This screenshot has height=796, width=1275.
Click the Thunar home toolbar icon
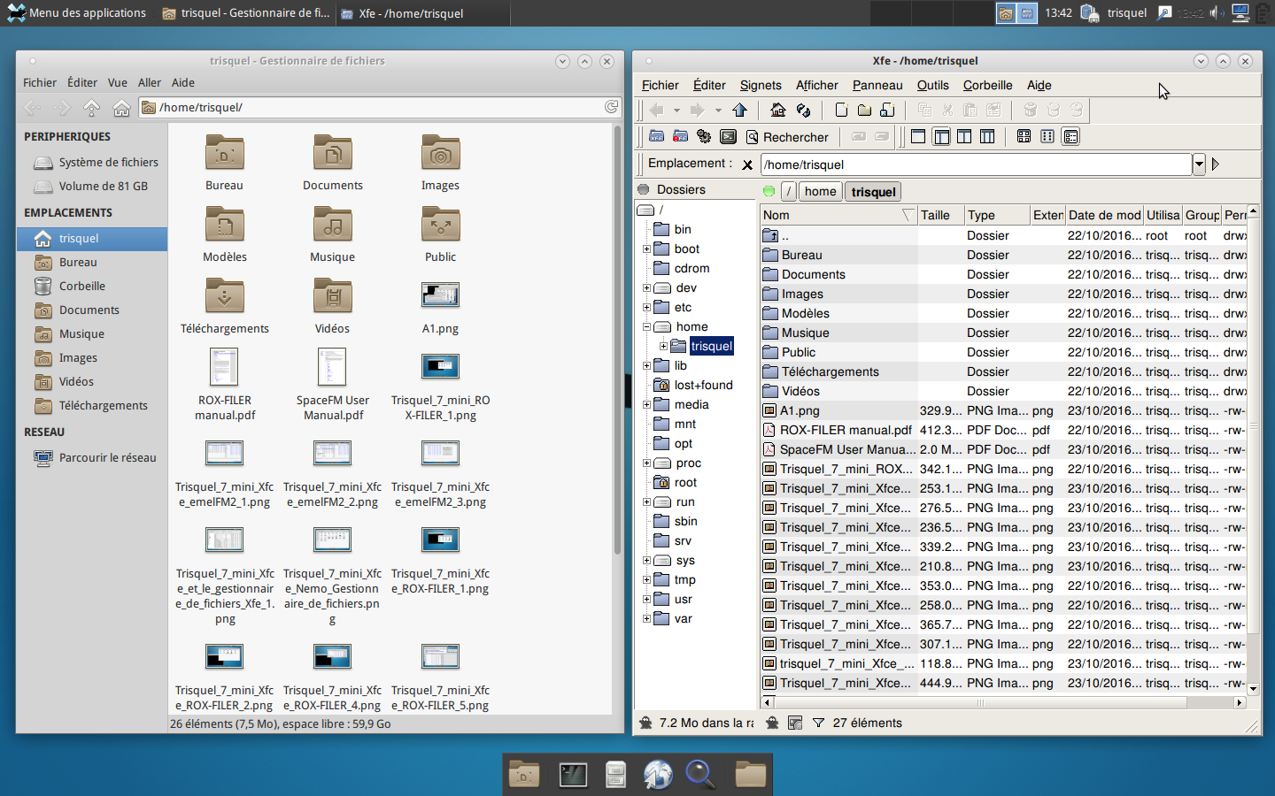pos(121,107)
